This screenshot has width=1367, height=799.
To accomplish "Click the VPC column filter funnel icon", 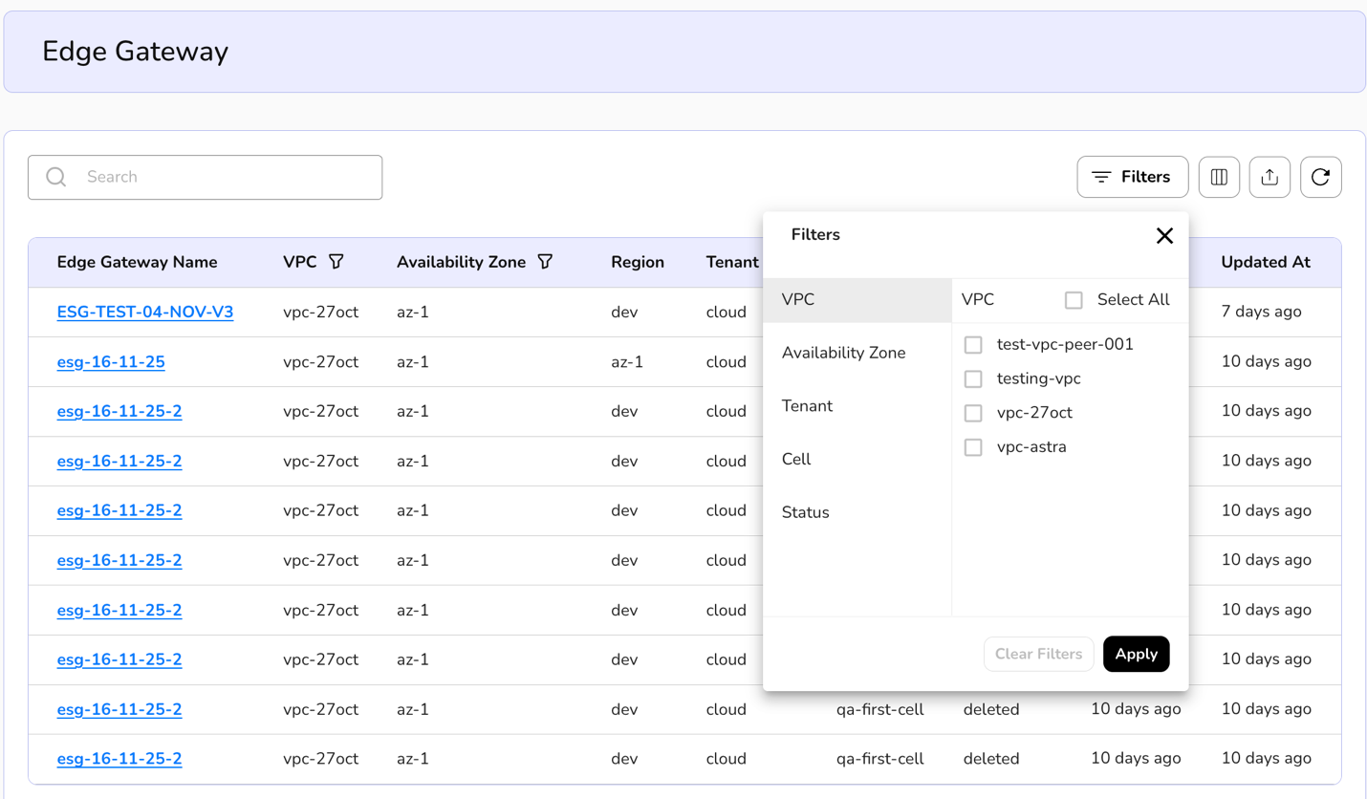I will (x=336, y=262).
